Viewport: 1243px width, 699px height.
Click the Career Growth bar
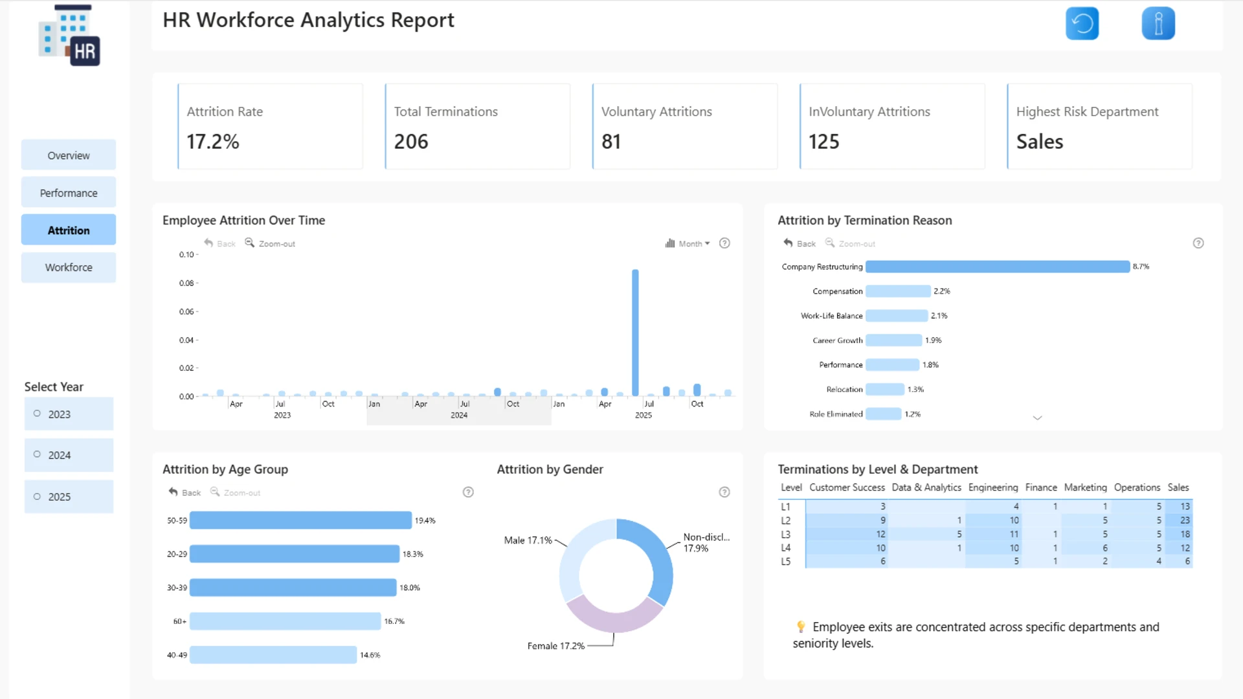click(894, 340)
